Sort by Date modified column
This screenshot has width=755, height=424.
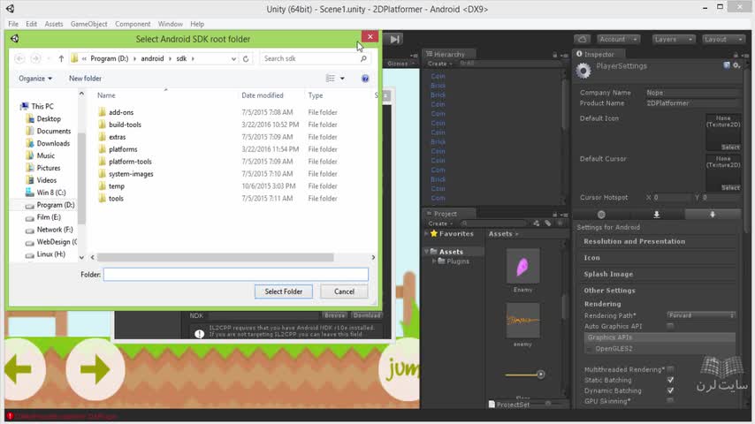coord(263,95)
